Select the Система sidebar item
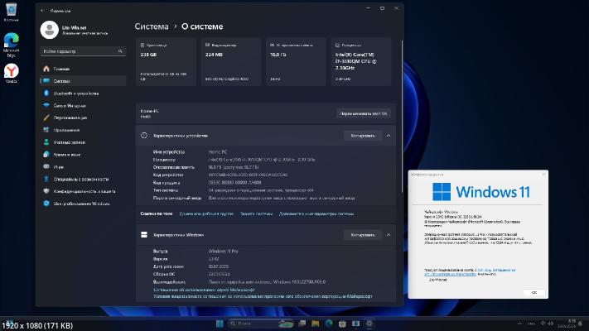 coord(83,81)
